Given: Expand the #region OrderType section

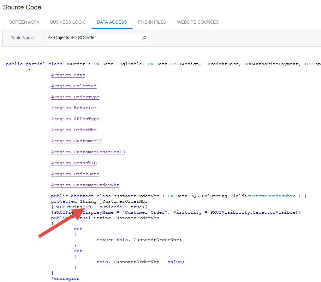Looking at the screenshot, I should 75,97.
